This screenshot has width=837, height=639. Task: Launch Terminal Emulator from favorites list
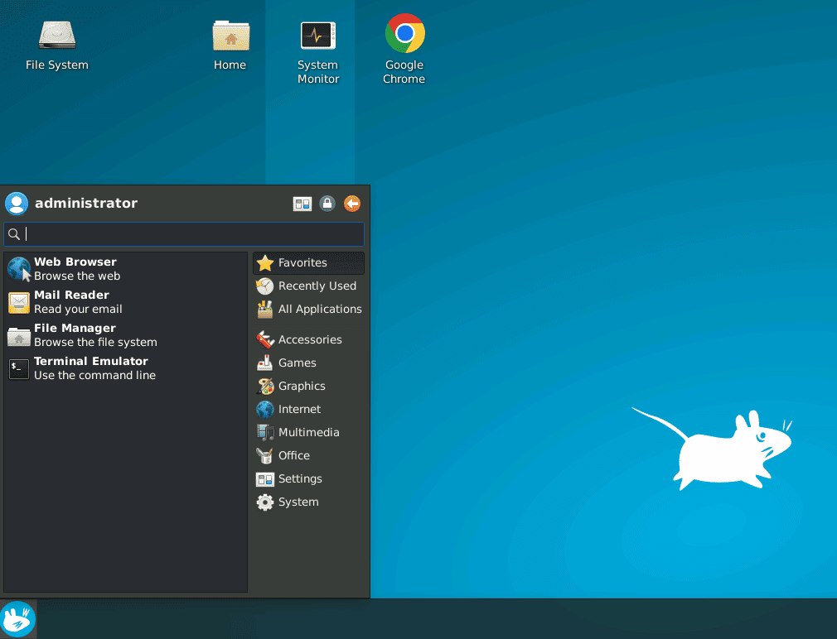(x=126, y=368)
